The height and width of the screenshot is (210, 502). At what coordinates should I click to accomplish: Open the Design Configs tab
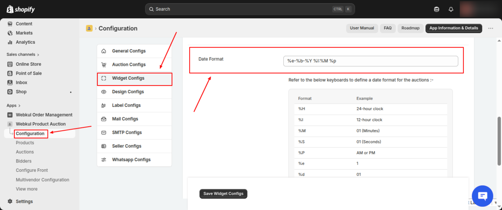pos(134,92)
